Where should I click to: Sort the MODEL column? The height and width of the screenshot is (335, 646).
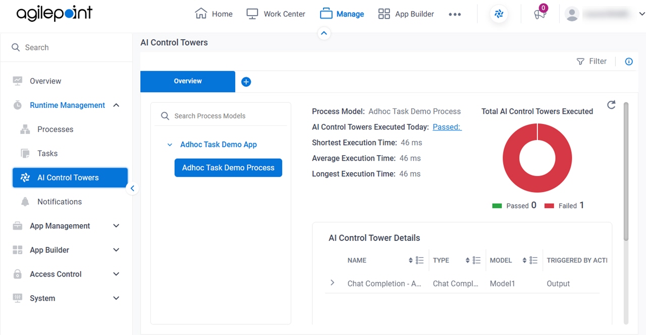tap(525, 260)
